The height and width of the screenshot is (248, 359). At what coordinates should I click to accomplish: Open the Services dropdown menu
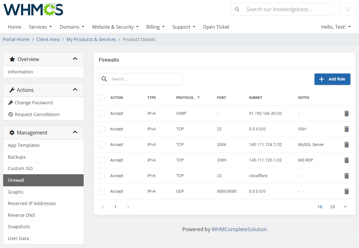click(x=40, y=27)
